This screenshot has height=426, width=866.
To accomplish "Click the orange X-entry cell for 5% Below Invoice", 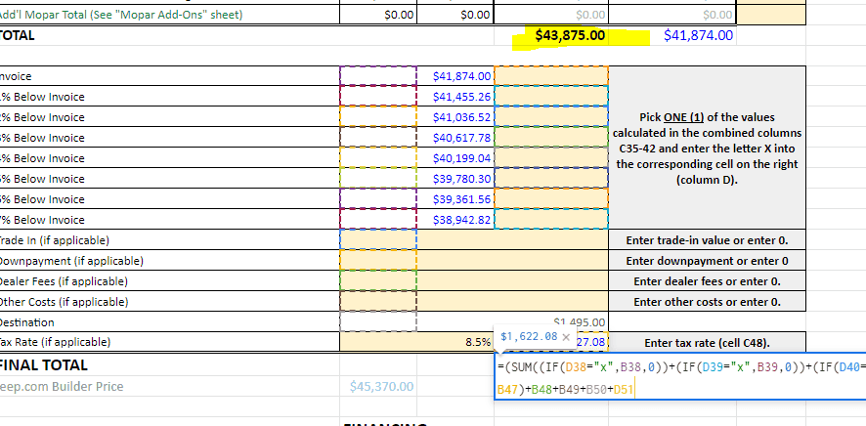I will coord(551,179).
